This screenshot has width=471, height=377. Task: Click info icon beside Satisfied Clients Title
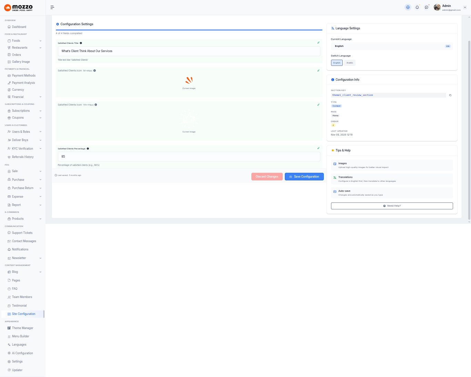click(x=81, y=43)
